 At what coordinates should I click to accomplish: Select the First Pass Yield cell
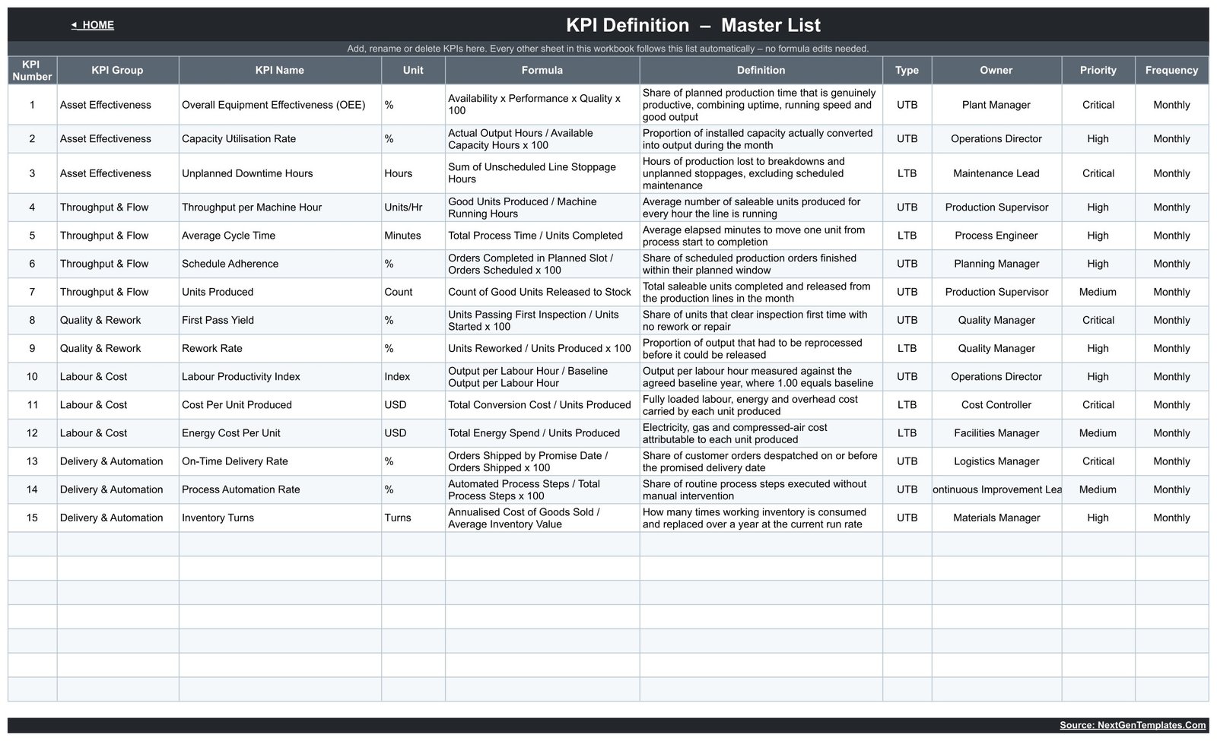(x=280, y=320)
